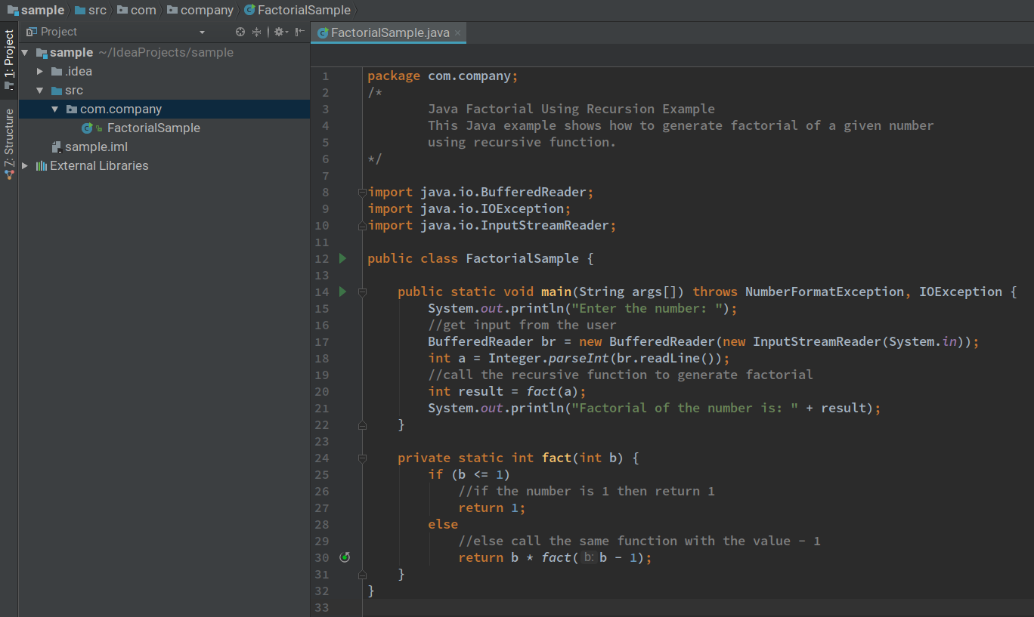
Task: Select the src folder row
Action: [x=164, y=90]
